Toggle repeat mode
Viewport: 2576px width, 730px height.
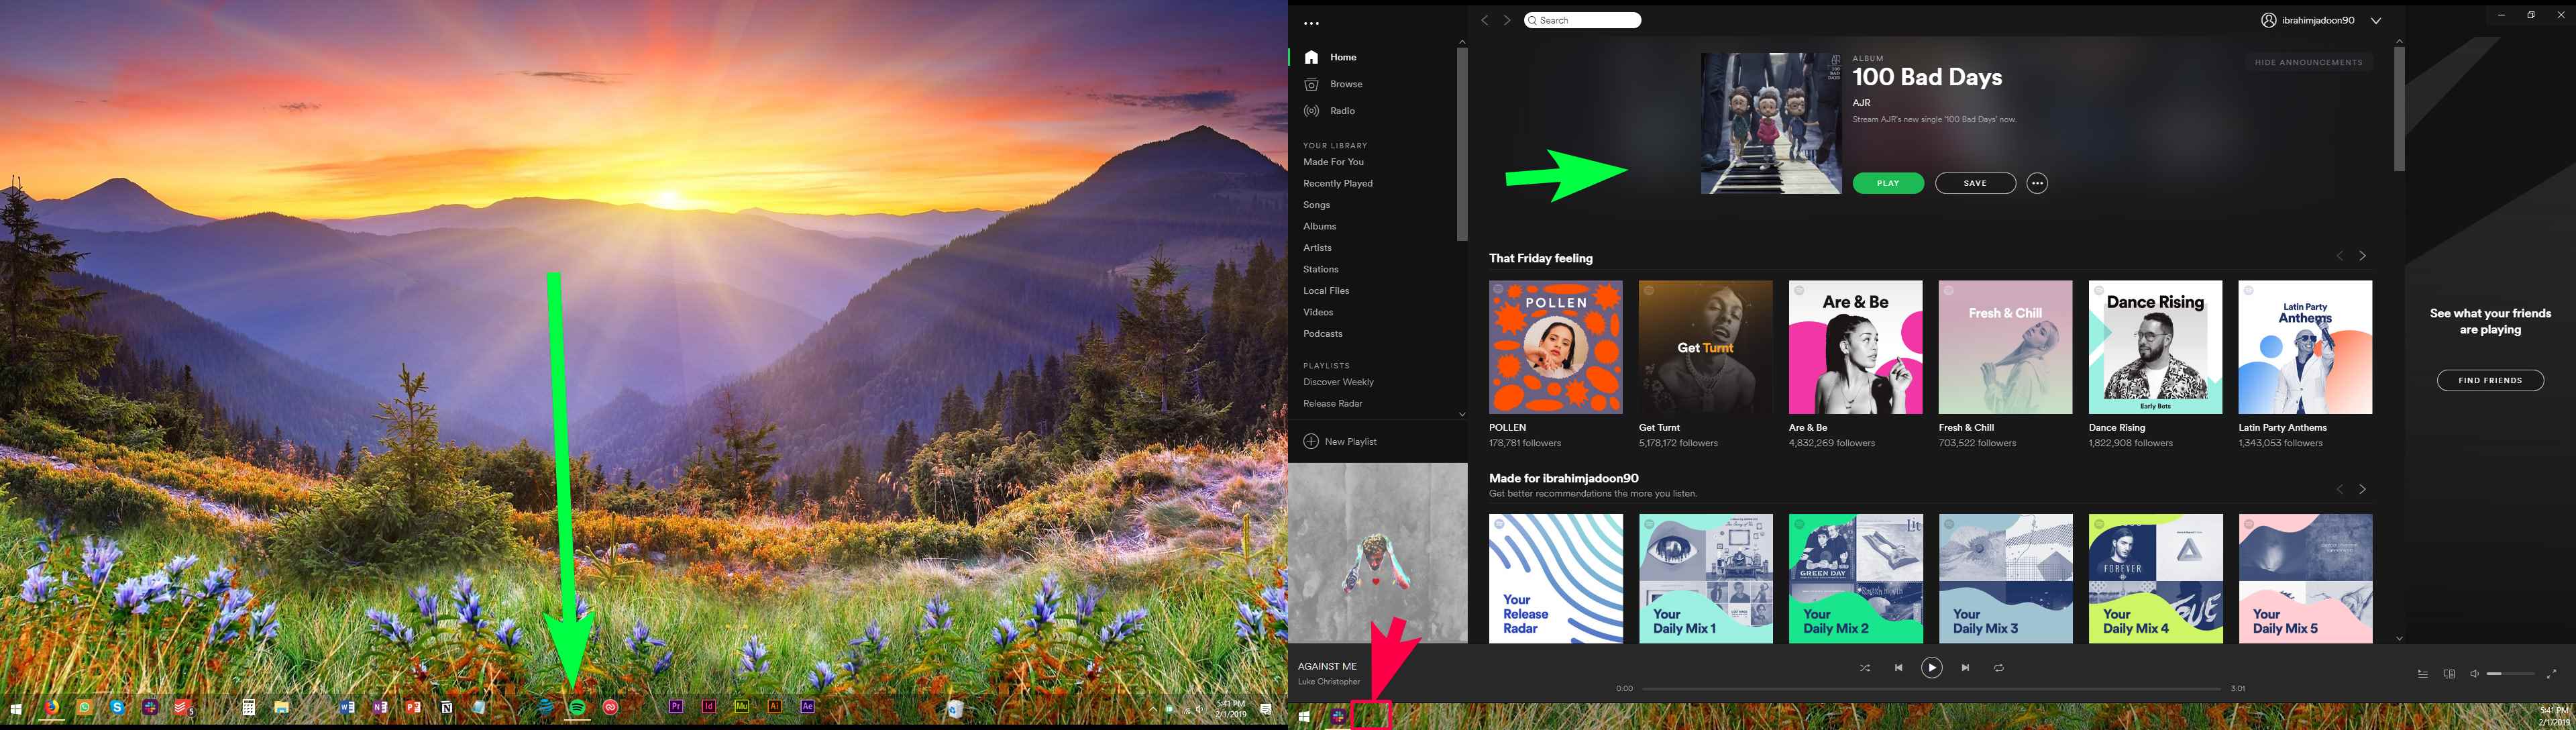tap(1999, 668)
